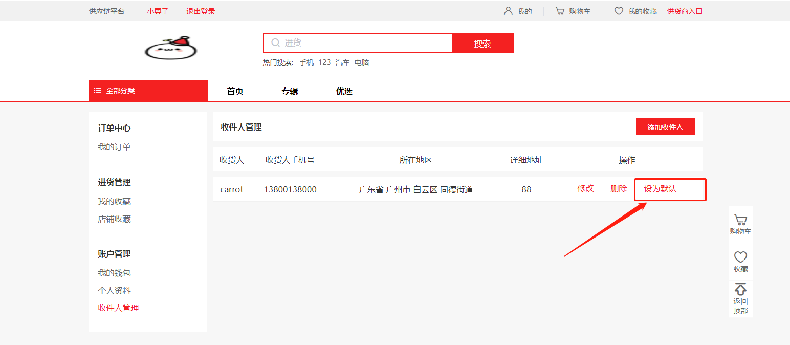Screen dimensions: 790x345
Task: Click the heart icon beside 我的收藏
Action: [619, 11]
